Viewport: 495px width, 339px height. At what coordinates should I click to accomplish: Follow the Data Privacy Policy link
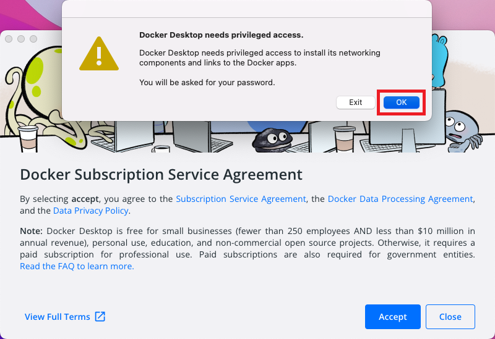pyautogui.click(x=91, y=211)
